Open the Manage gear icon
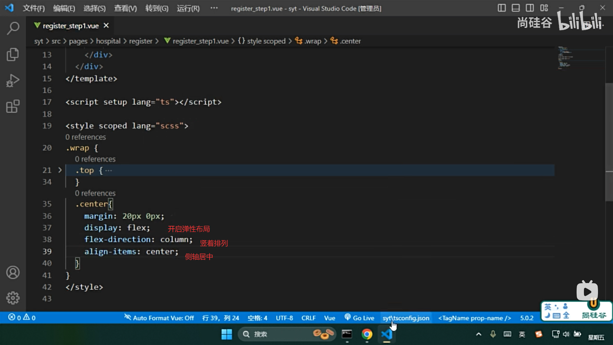 [x=13, y=298]
